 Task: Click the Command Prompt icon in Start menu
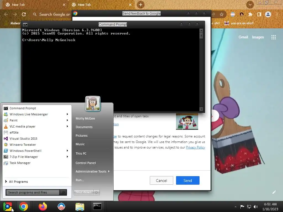pos(6,108)
